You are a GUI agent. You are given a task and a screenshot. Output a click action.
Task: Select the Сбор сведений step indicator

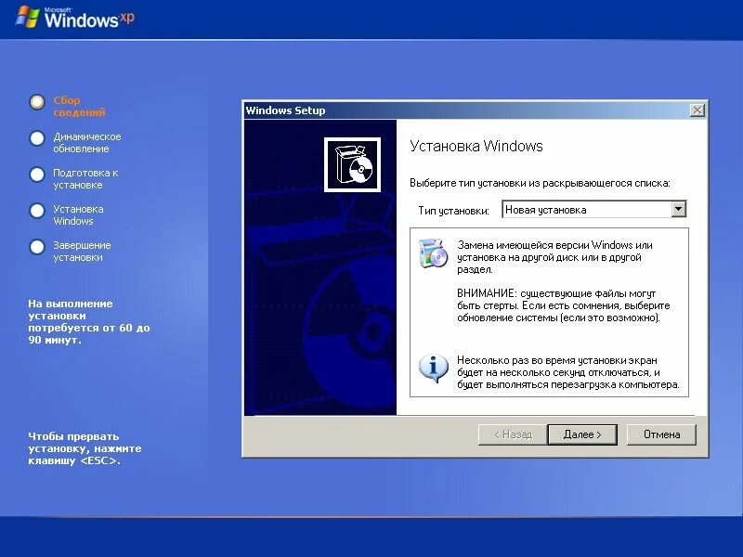pyautogui.click(x=37, y=102)
